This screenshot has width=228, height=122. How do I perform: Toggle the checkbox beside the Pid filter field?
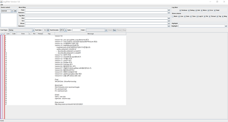pos(169,18)
